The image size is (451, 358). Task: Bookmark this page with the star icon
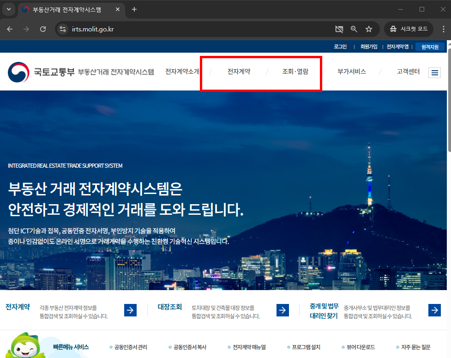[x=369, y=29]
